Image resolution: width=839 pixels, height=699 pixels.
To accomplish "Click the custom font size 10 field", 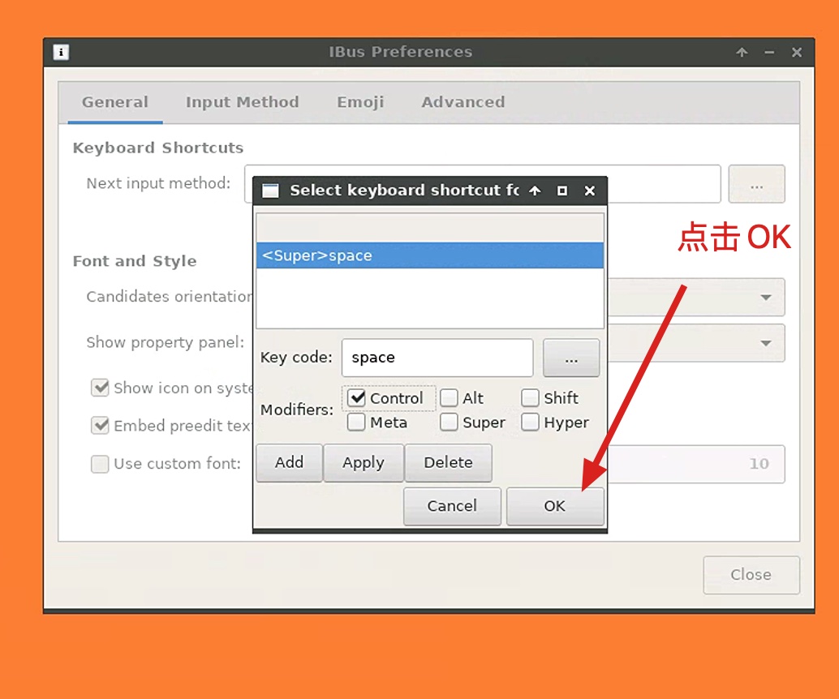I will tap(696, 464).
